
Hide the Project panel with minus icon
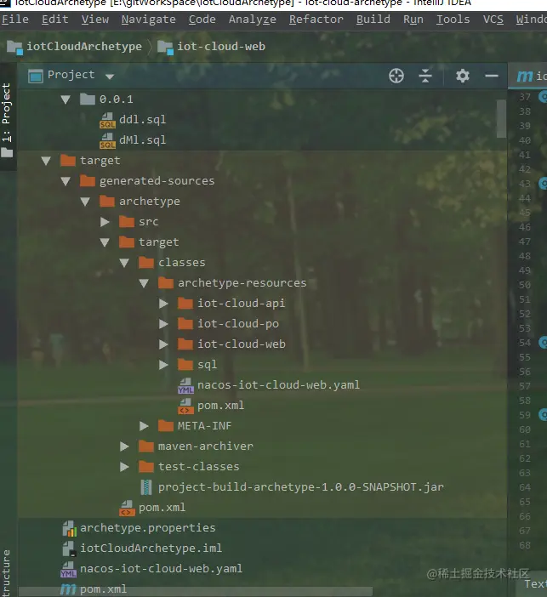[x=492, y=76]
